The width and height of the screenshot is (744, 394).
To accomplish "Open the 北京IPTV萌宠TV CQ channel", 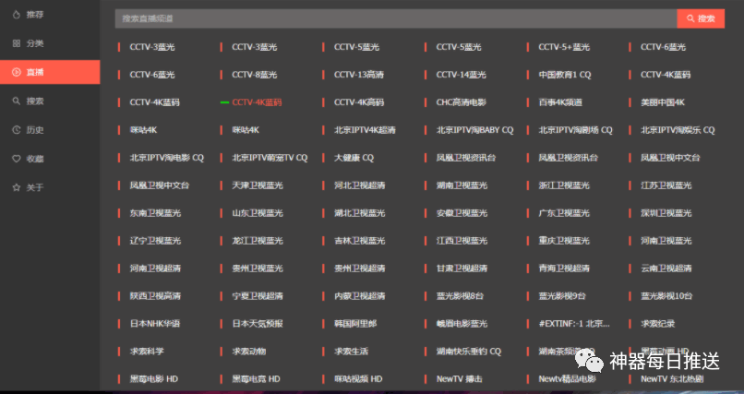I will [x=270, y=158].
